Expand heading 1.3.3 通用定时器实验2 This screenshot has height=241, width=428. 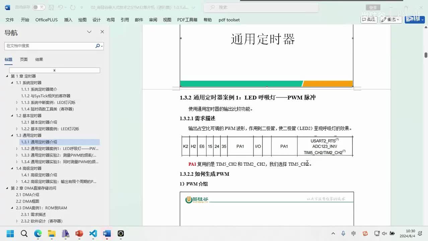tap(17, 155)
